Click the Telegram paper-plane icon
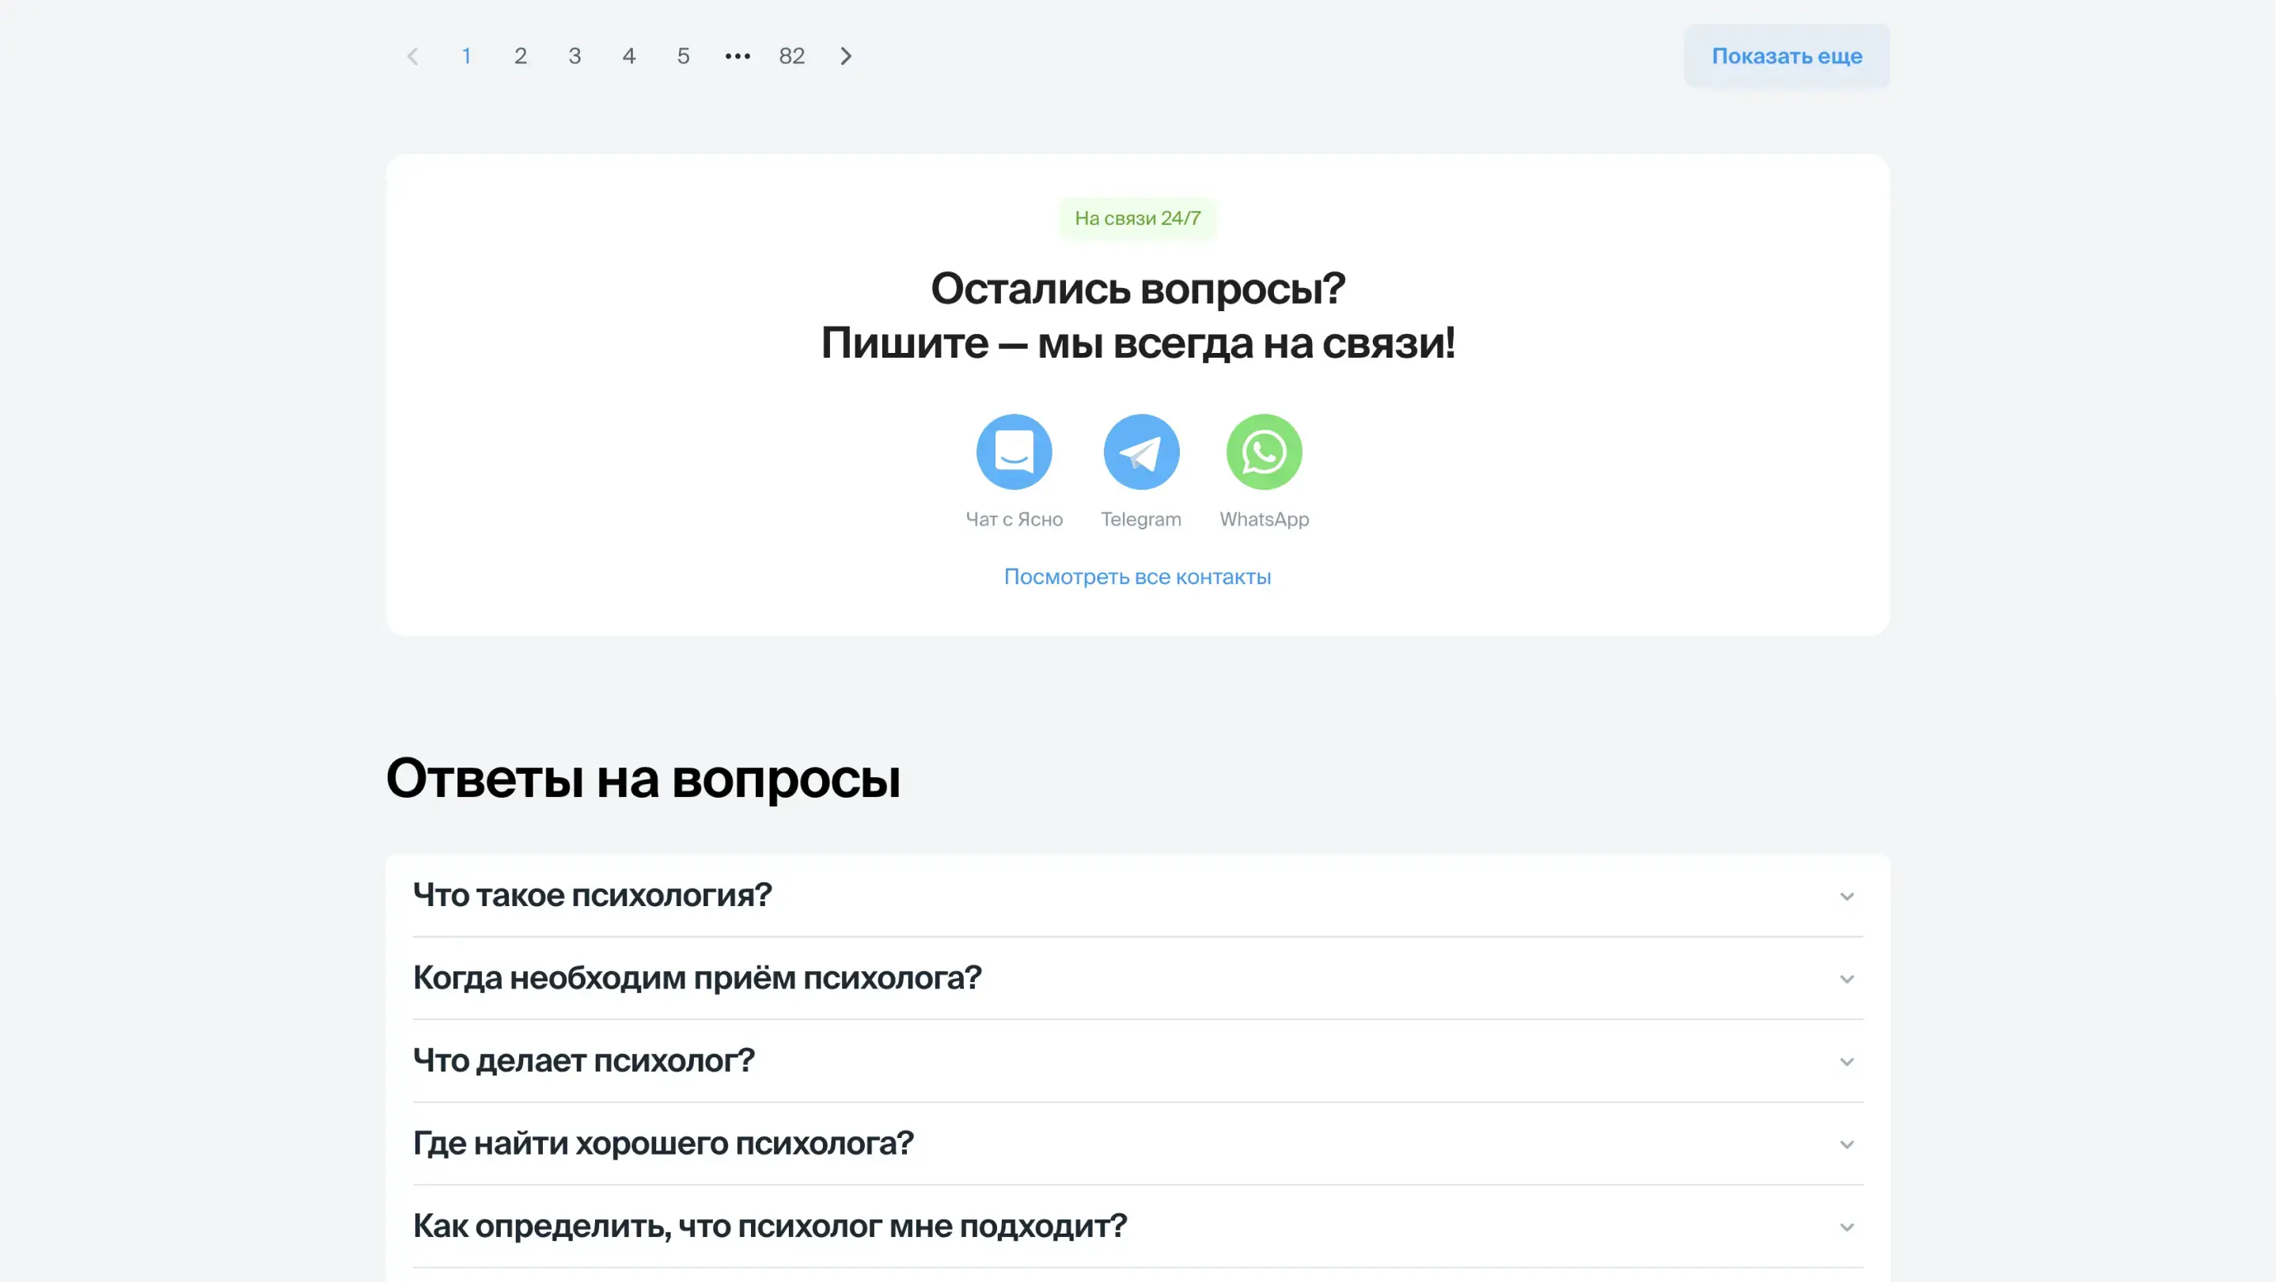The height and width of the screenshot is (1282, 2279). (1140, 452)
